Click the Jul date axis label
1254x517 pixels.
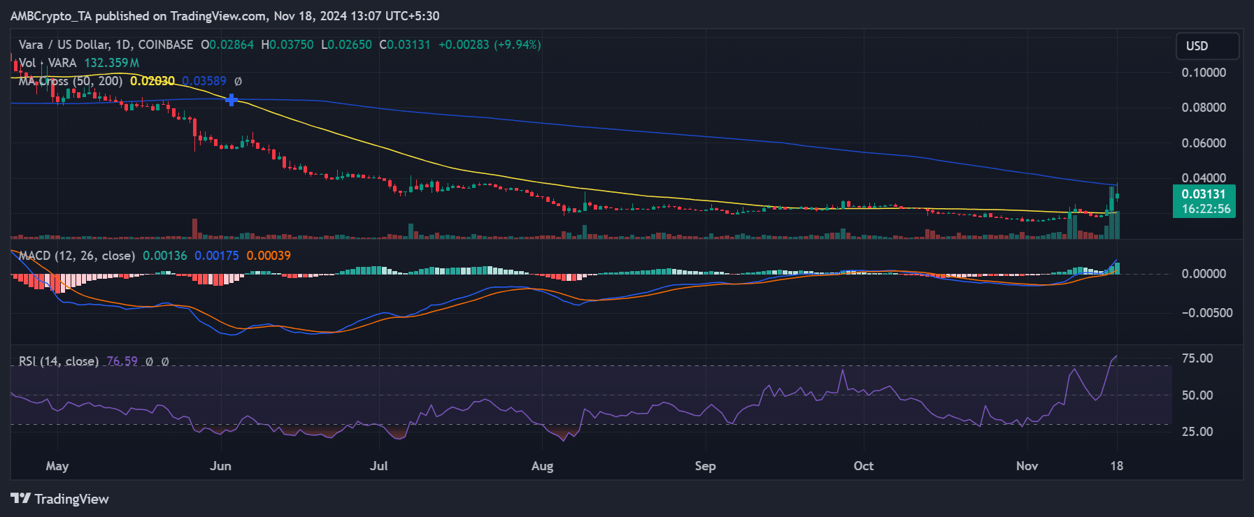(x=378, y=466)
